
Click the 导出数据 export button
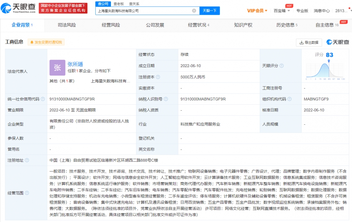(x=309, y=43)
